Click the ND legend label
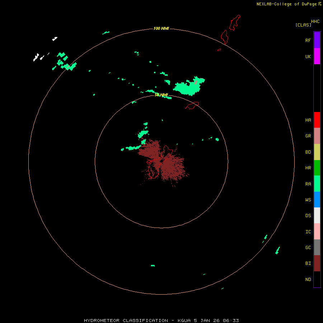 (308, 280)
